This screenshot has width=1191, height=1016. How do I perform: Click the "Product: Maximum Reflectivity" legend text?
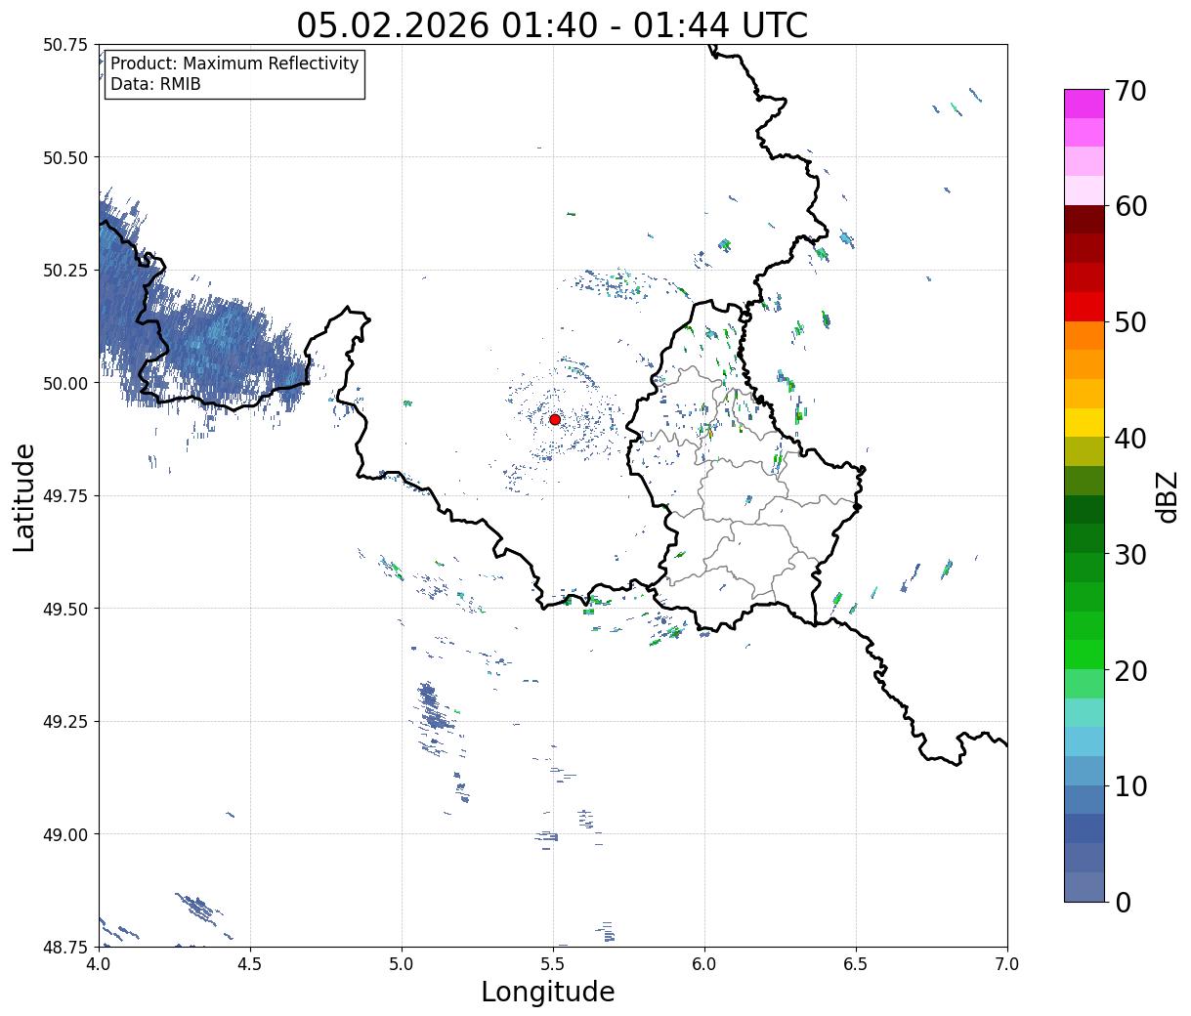[234, 63]
